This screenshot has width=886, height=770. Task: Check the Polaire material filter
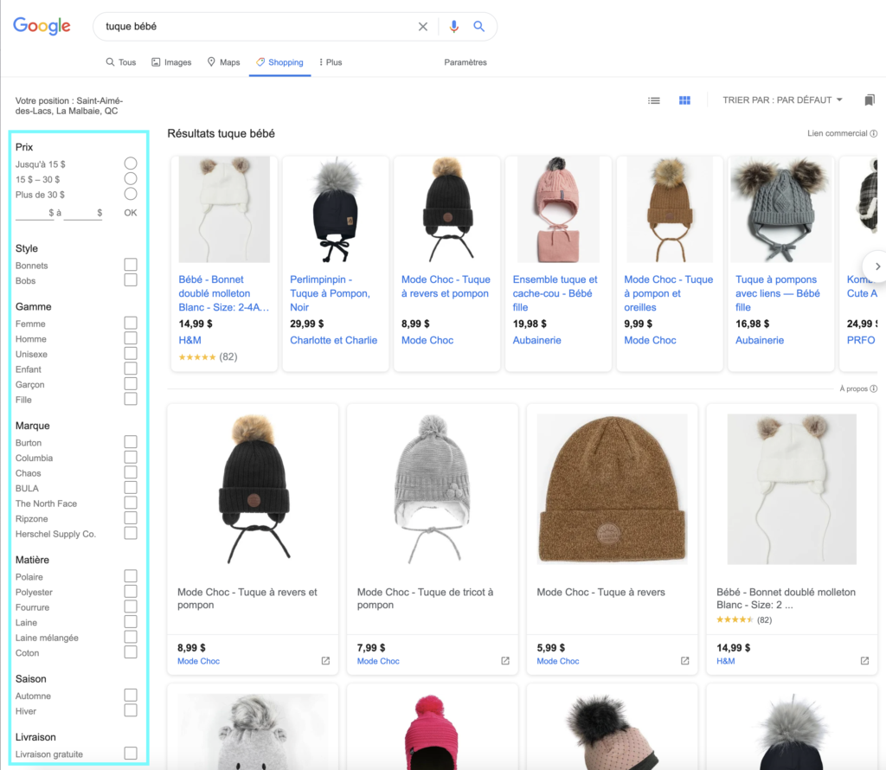tap(131, 576)
